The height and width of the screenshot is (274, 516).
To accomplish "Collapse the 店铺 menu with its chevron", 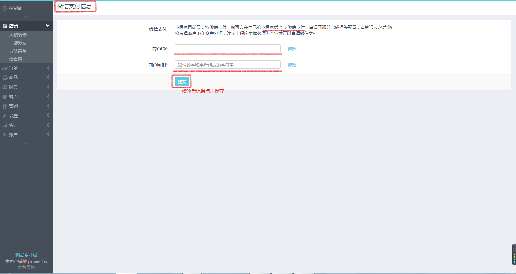I will coord(48,26).
